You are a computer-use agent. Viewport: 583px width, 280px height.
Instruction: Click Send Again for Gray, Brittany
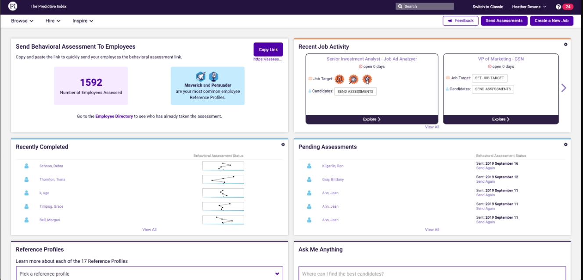tap(486, 181)
